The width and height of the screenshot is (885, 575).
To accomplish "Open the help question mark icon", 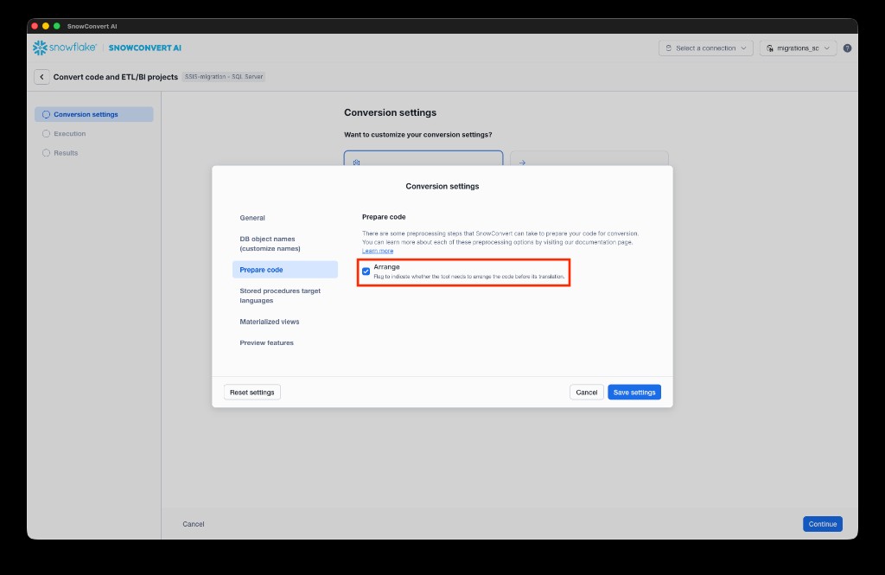I will 847,48.
